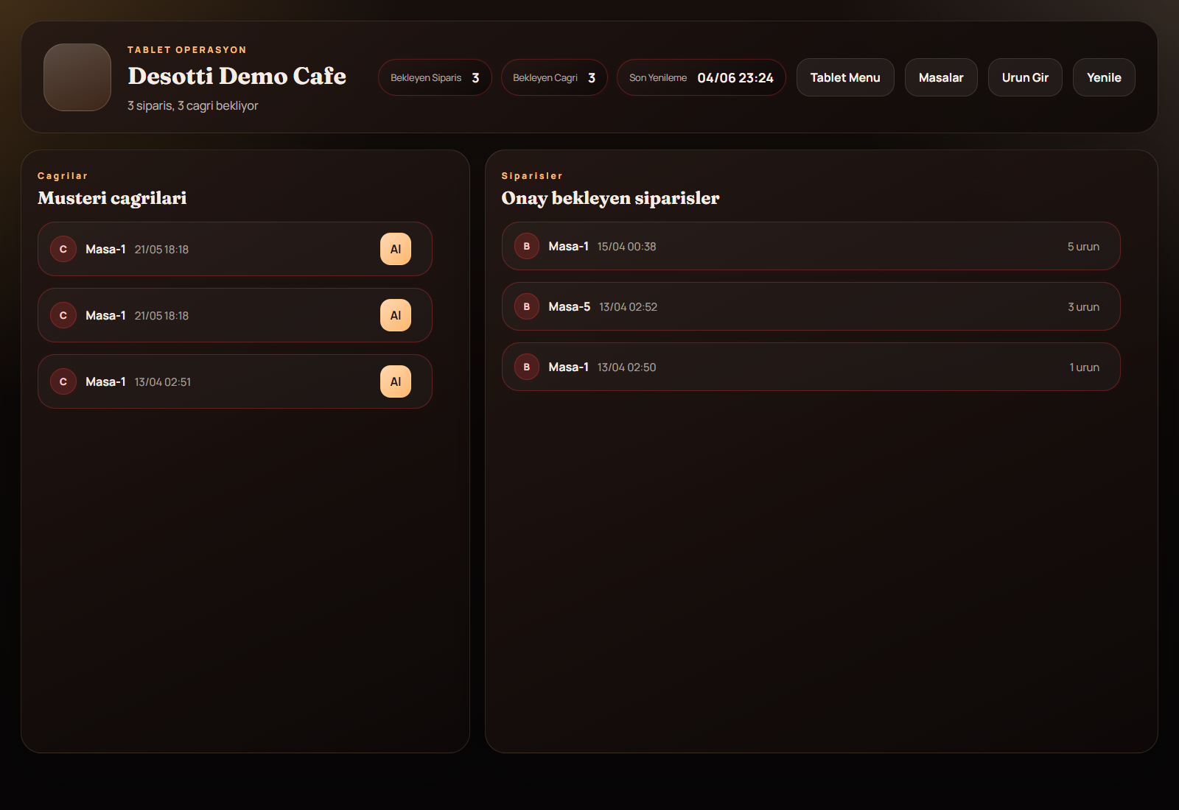
Task: Open the Masa-1 order from 13/04 02:50
Action: point(811,367)
